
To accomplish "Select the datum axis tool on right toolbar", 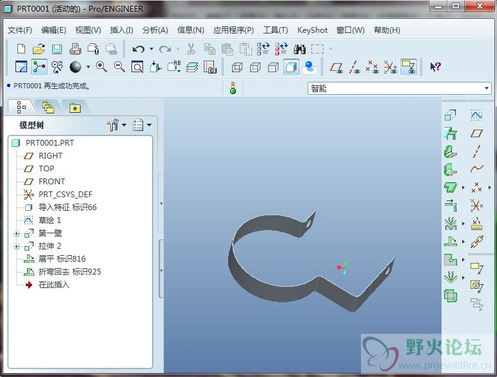I will (476, 151).
